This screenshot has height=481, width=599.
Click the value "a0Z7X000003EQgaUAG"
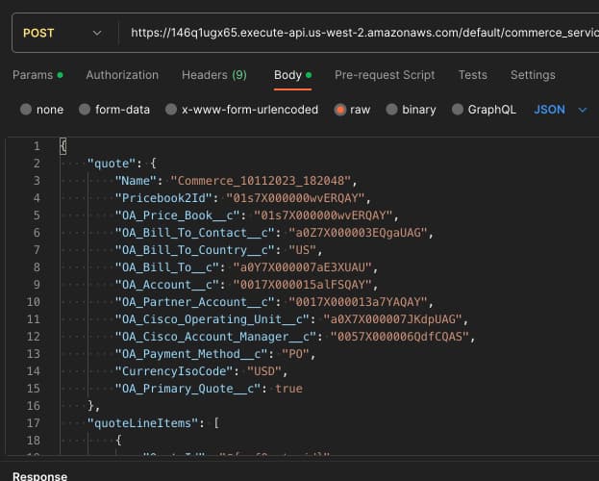click(x=358, y=233)
